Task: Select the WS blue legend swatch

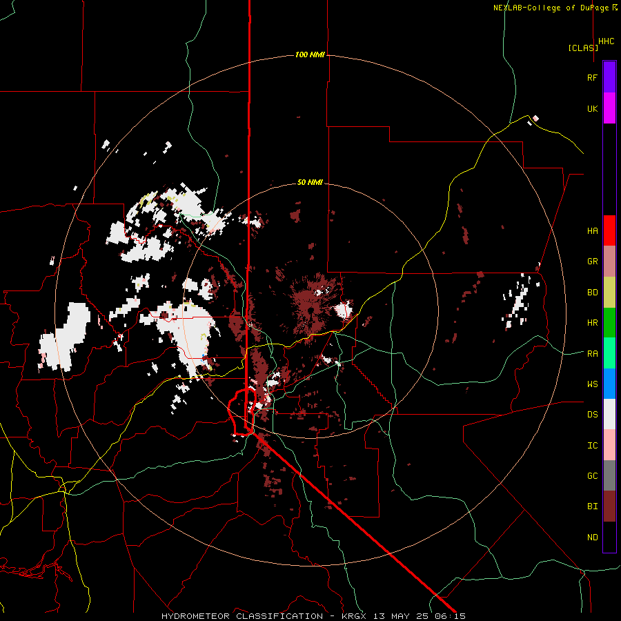Action: 609,384
